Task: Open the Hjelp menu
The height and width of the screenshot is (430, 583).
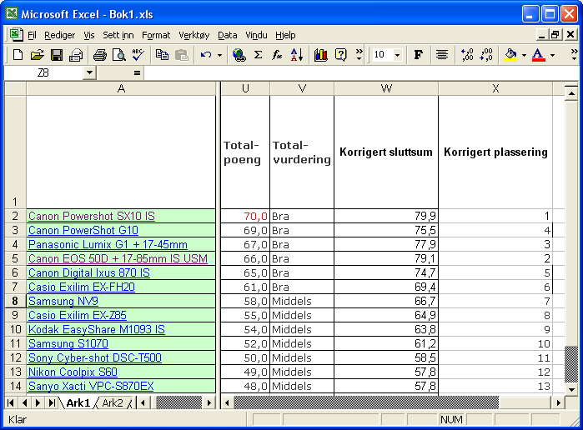Action: (x=285, y=35)
